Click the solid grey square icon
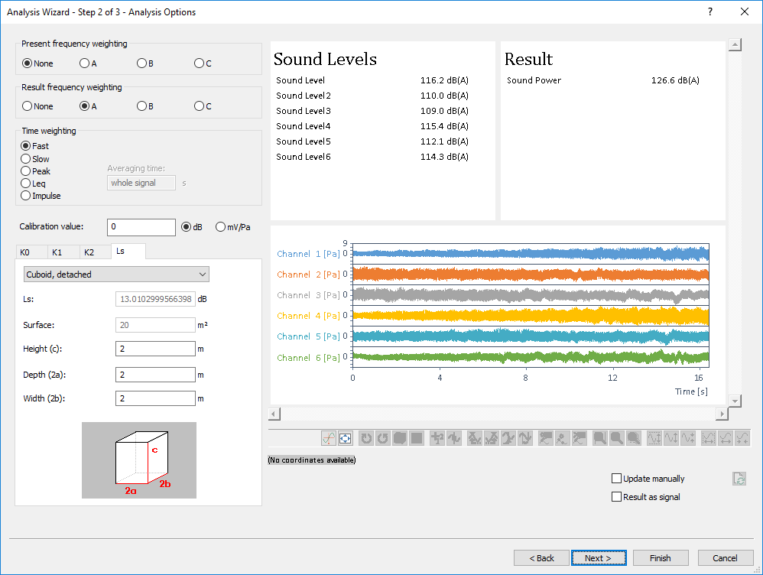763x575 pixels. (417, 438)
